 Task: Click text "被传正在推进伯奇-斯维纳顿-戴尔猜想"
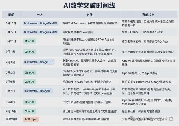pyautogui.click(x=86, y=119)
